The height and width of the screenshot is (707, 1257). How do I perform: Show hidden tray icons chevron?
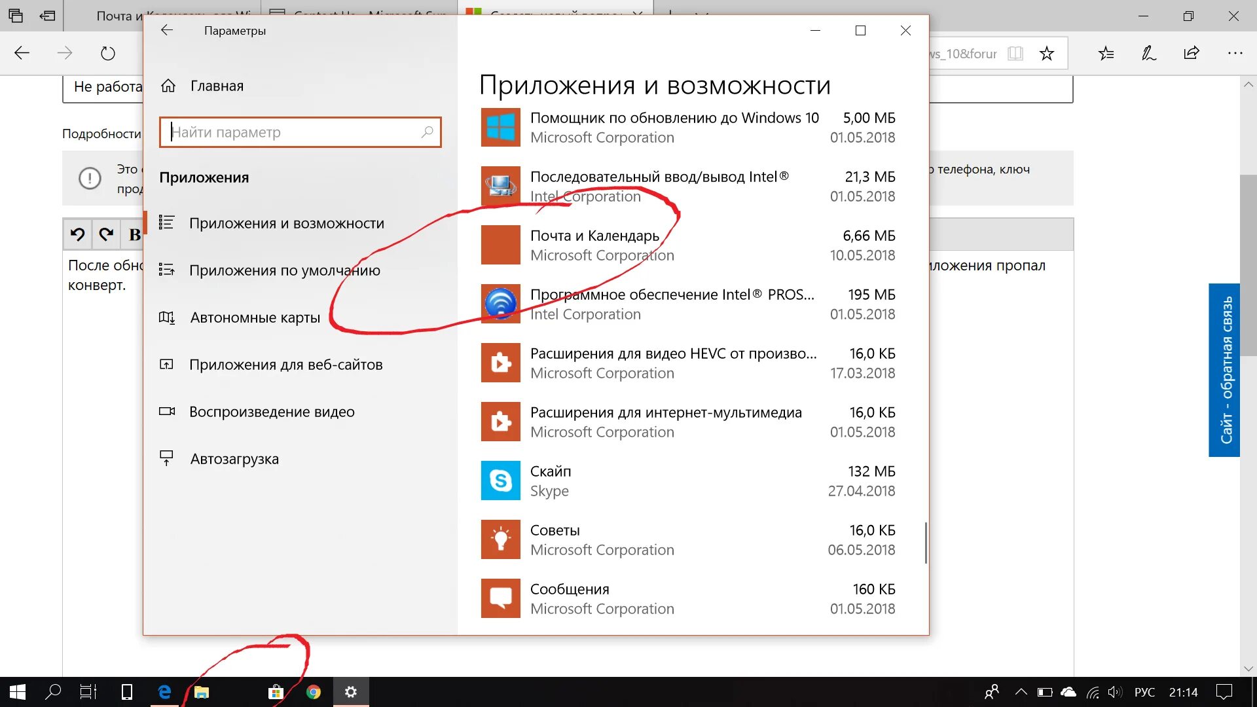1021,692
